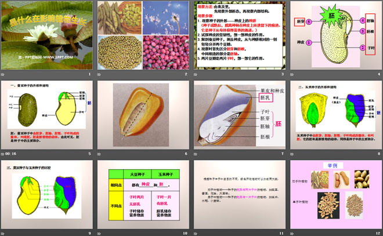Select slide 5 showing broad bean structure
383x236 pixels.
click(x=47, y=115)
